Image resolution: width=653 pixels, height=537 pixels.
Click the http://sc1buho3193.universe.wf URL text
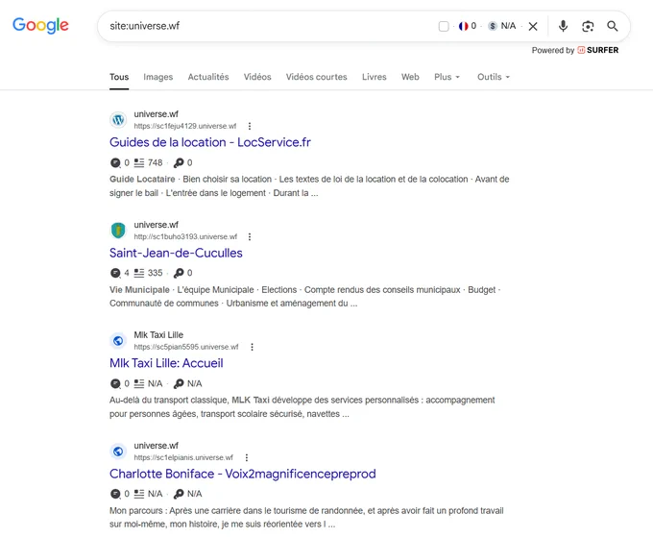point(185,236)
